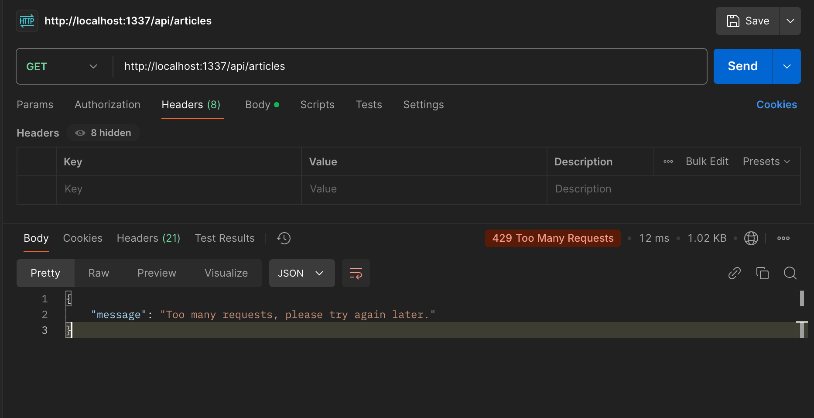The height and width of the screenshot is (418, 814).
Task: Open the JSON format dropdown
Action: (x=302, y=273)
